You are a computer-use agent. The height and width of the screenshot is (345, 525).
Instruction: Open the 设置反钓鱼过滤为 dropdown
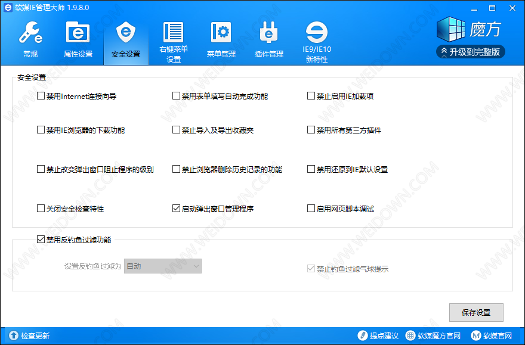click(163, 266)
